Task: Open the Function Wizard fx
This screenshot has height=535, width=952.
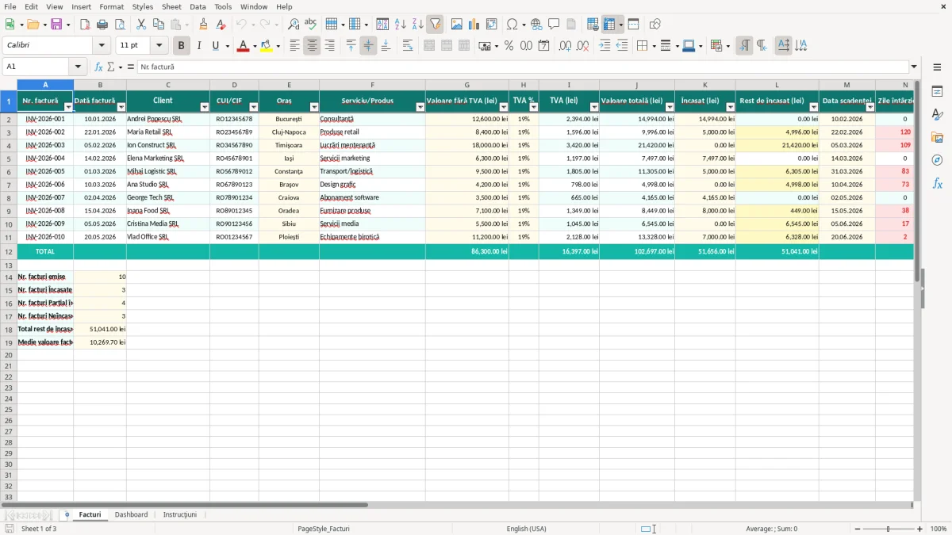Action: (x=98, y=67)
